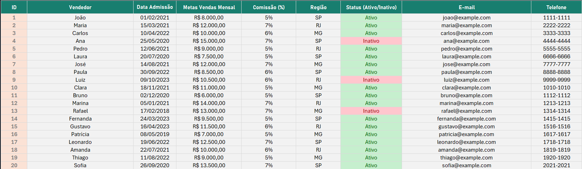Select the R$ 15.000,00 sales goal cell

tap(209, 41)
